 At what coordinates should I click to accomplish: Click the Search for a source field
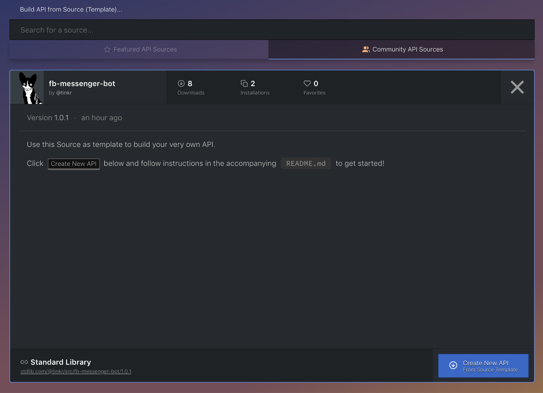point(272,30)
